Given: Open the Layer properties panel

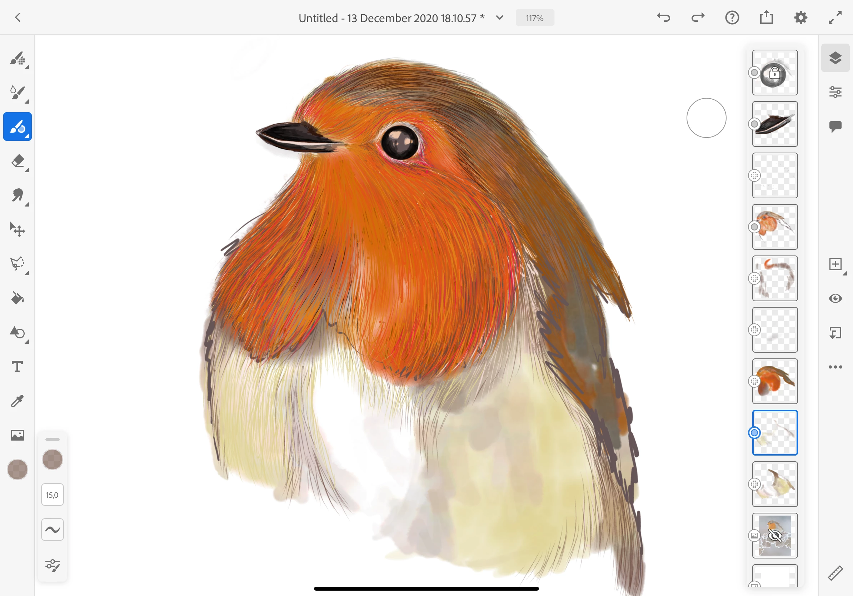Looking at the screenshot, I should click(835, 92).
